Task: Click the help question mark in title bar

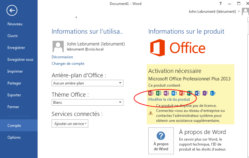Action: [220, 3]
